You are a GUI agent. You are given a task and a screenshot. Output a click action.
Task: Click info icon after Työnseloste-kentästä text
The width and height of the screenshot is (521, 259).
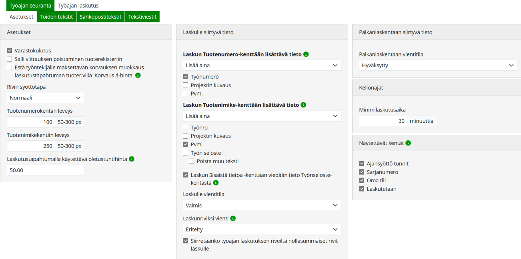click(x=216, y=183)
